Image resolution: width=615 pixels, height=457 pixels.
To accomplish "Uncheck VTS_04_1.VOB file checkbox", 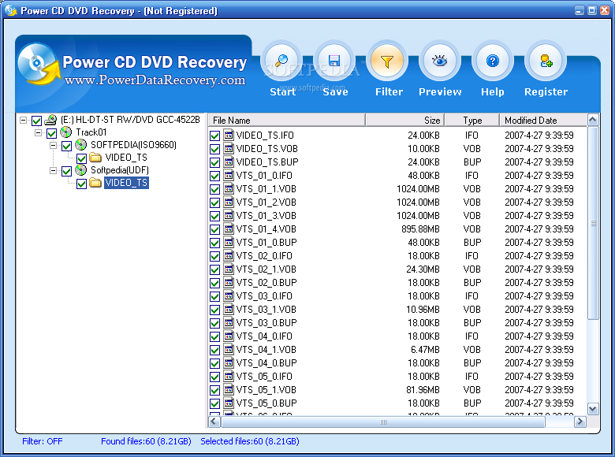I will (214, 350).
